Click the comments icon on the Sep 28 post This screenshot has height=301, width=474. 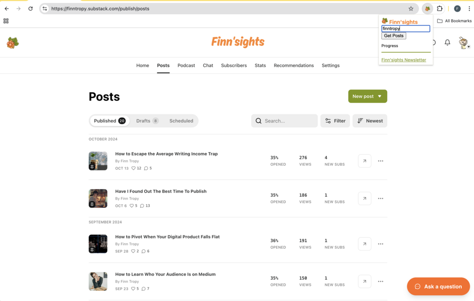tap(143, 251)
